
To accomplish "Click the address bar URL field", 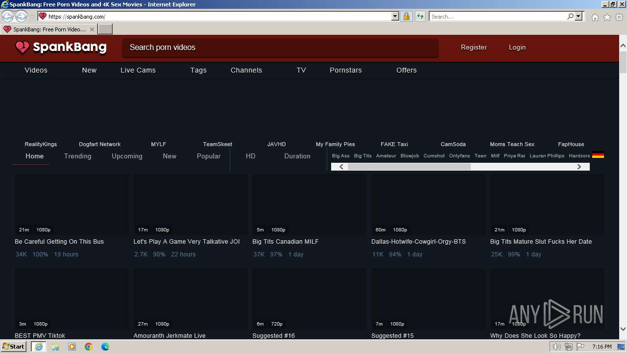I will click(x=215, y=16).
